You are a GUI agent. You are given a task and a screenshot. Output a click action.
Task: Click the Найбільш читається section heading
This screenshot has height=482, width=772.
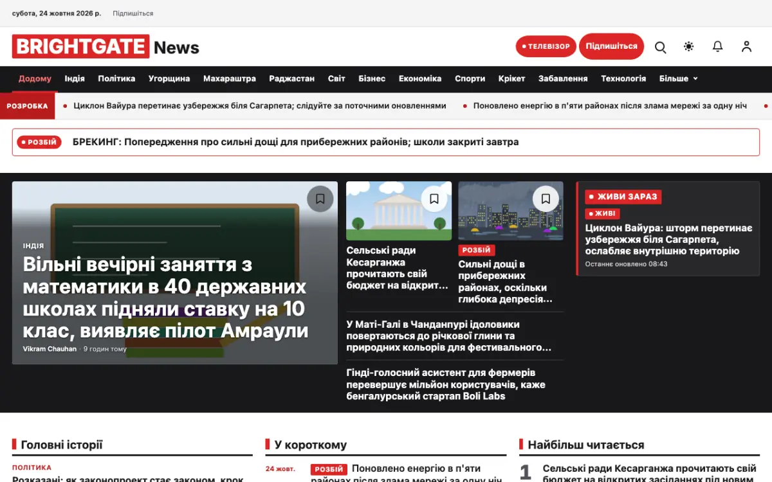(x=586, y=445)
